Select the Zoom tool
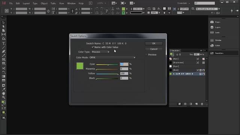Image resolution: width=240 pixels, height=135 pixels. [x=3, y=97]
